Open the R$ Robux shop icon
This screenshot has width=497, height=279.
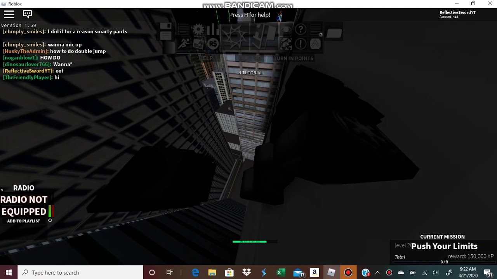pyautogui.click(x=213, y=44)
